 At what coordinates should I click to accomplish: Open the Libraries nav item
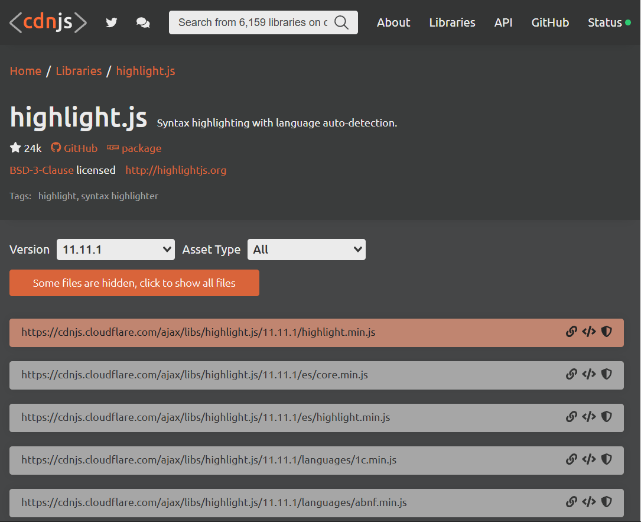(x=452, y=22)
